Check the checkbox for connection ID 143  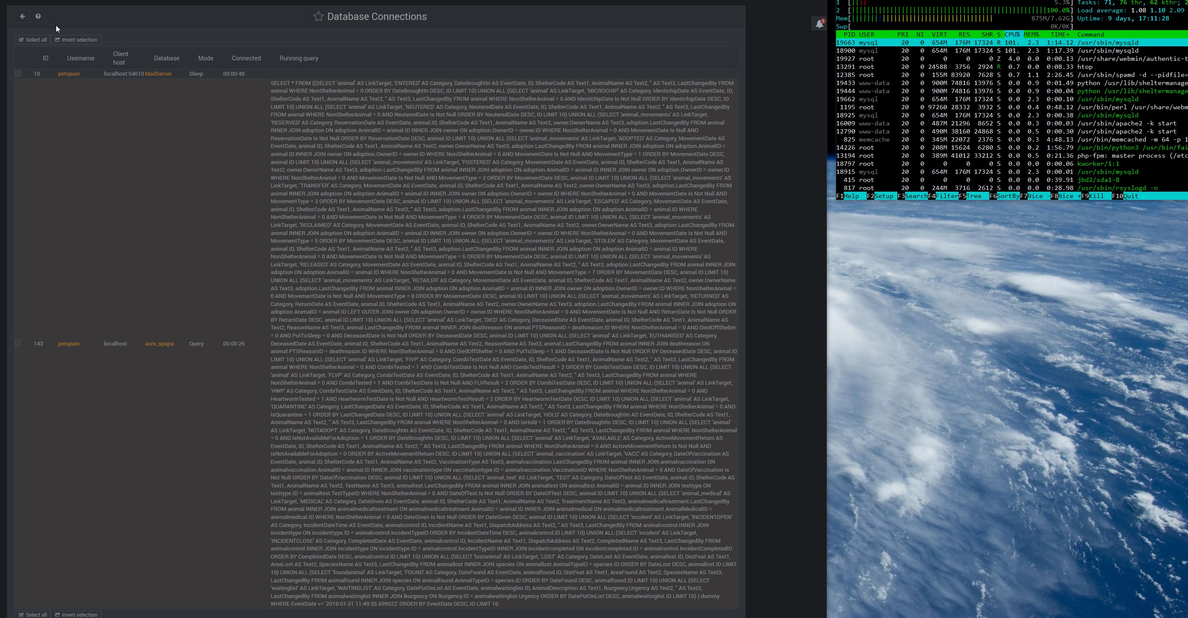coord(18,343)
